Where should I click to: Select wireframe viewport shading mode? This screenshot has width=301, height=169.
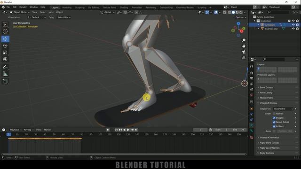click(x=230, y=12)
